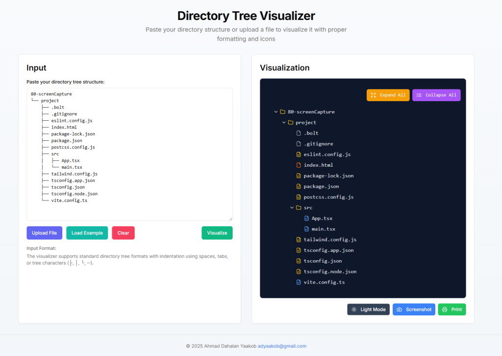Click the App.tsx file icon

306,219
